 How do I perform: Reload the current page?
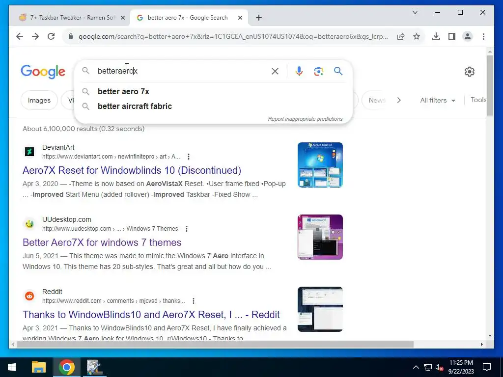pyautogui.click(x=51, y=36)
